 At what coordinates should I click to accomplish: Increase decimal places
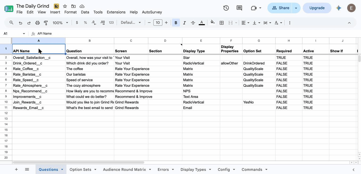tap(102, 23)
